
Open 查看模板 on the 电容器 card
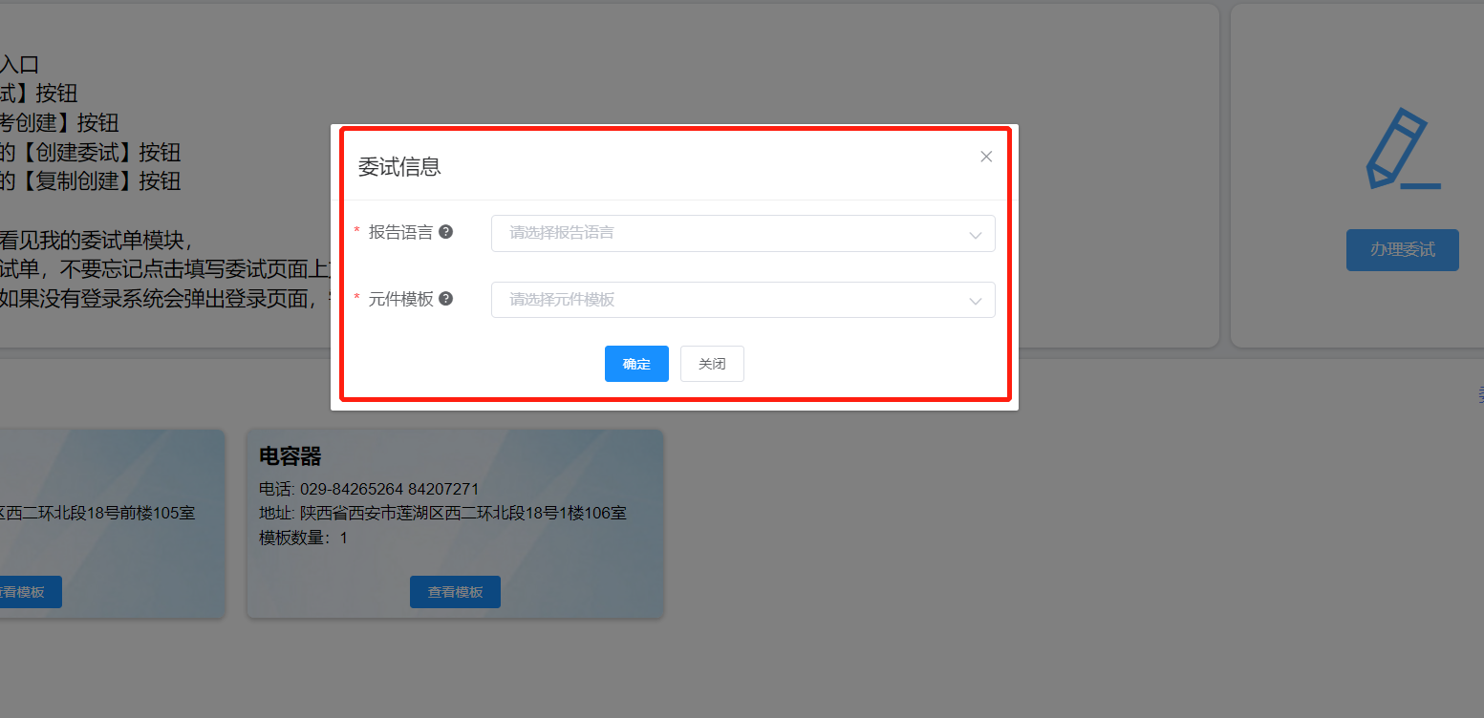[455, 592]
